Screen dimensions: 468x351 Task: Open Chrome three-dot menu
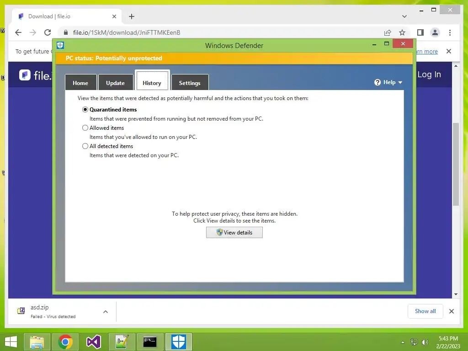point(450,32)
